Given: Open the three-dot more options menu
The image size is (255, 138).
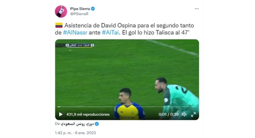Looking at the screenshot, I should tap(197, 9).
